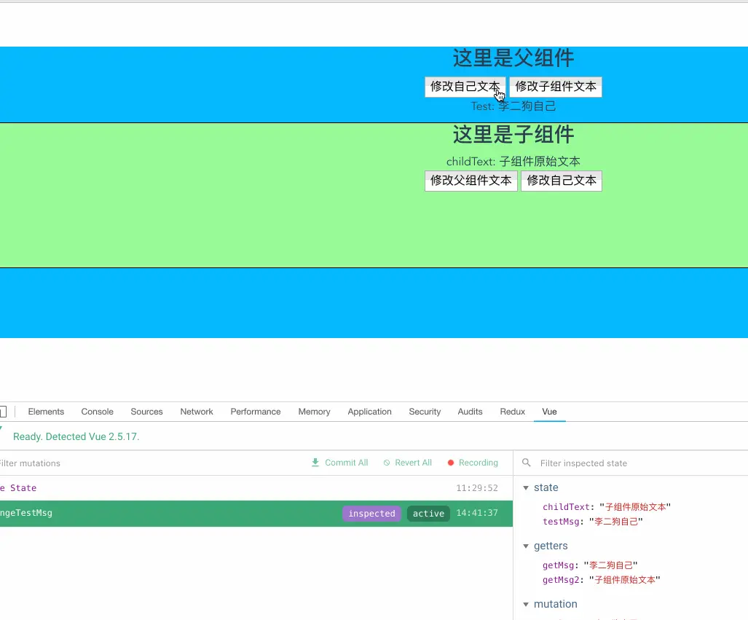The height and width of the screenshot is (620, 748).
Task: Click the Commit All download icon
Action: [x=315, y=463]
